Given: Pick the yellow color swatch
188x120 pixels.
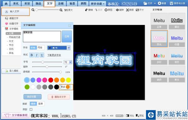Looking at the screenshot, I should [68, 80].
